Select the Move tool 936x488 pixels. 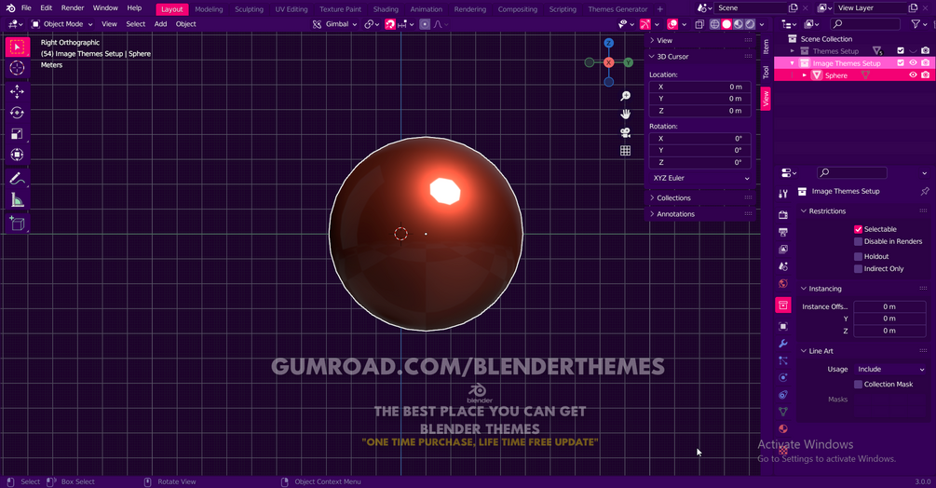18,91
